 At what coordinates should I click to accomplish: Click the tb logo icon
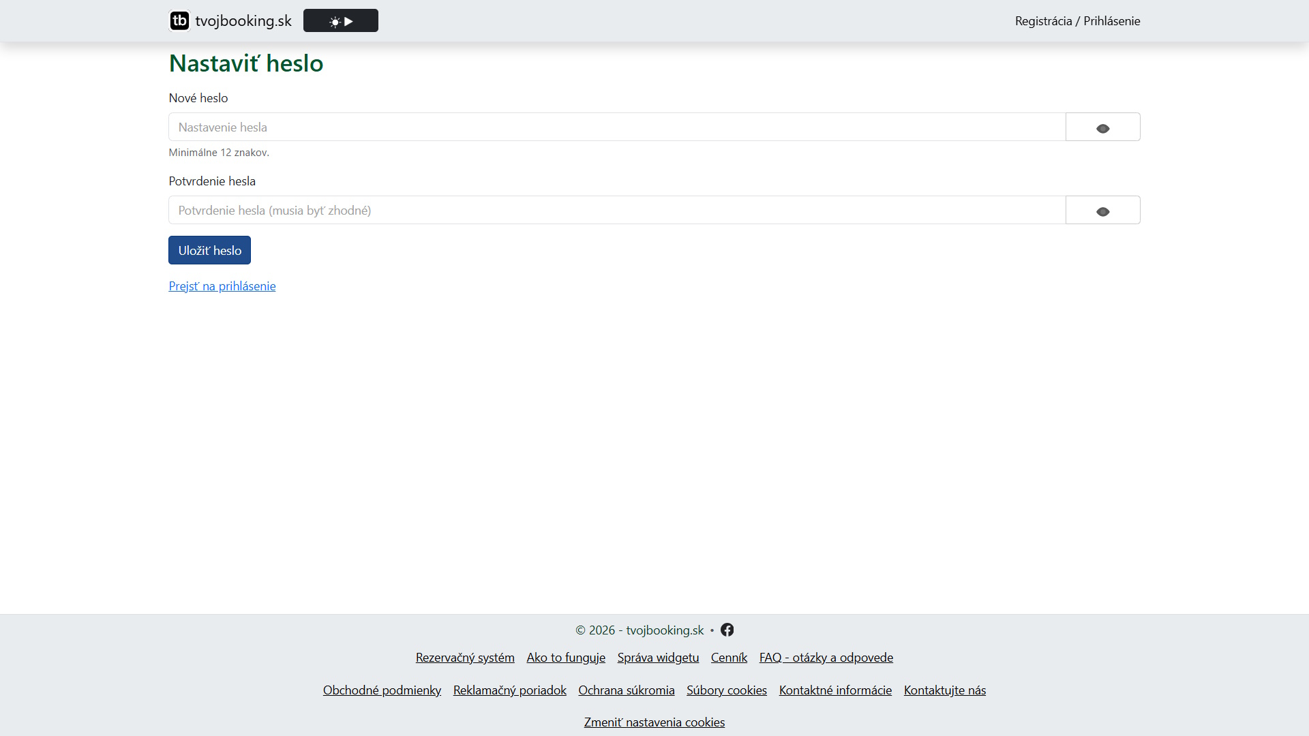point(179,20)
